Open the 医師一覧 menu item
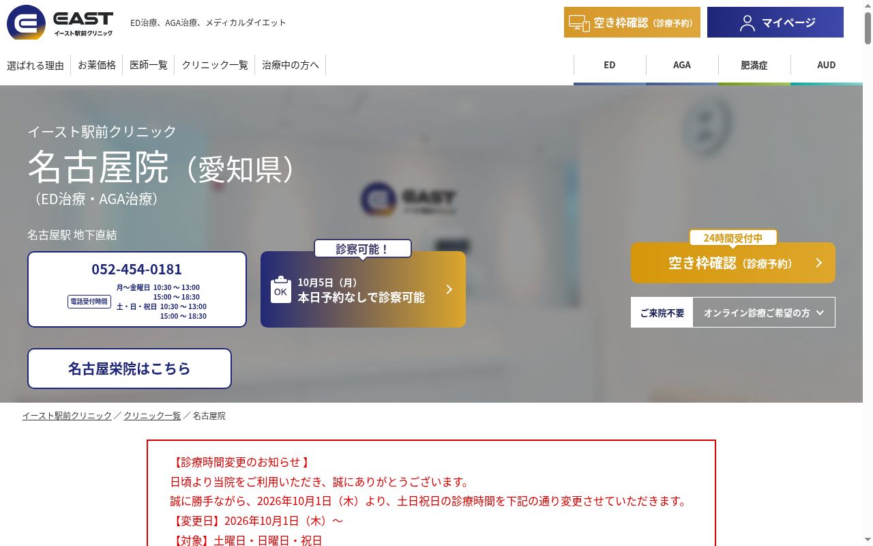The width and height of the screenshot is (873, 546). 149,65
